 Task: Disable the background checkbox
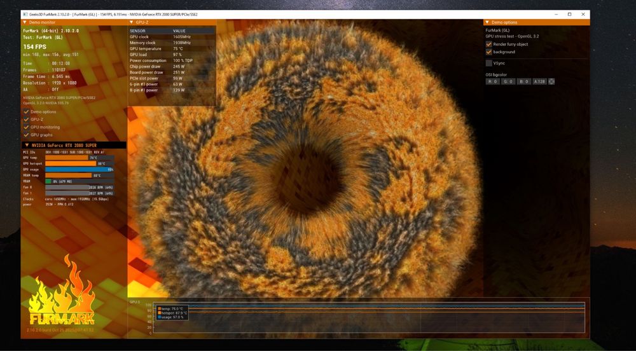coord(488,52)
